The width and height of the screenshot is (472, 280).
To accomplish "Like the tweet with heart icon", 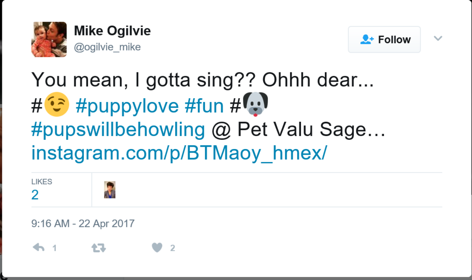I will coord(157,247).
